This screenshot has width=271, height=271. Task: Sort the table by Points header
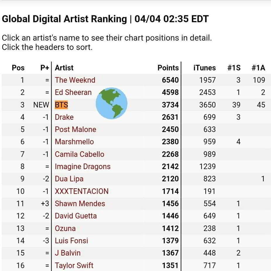click(168, 68)
